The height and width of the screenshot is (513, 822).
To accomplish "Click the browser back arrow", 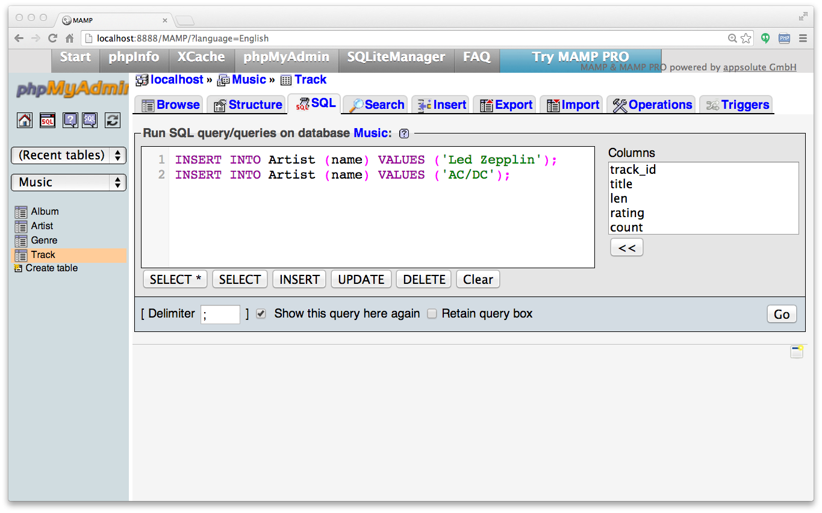I will pyautogui.click(x=19, y=38).
